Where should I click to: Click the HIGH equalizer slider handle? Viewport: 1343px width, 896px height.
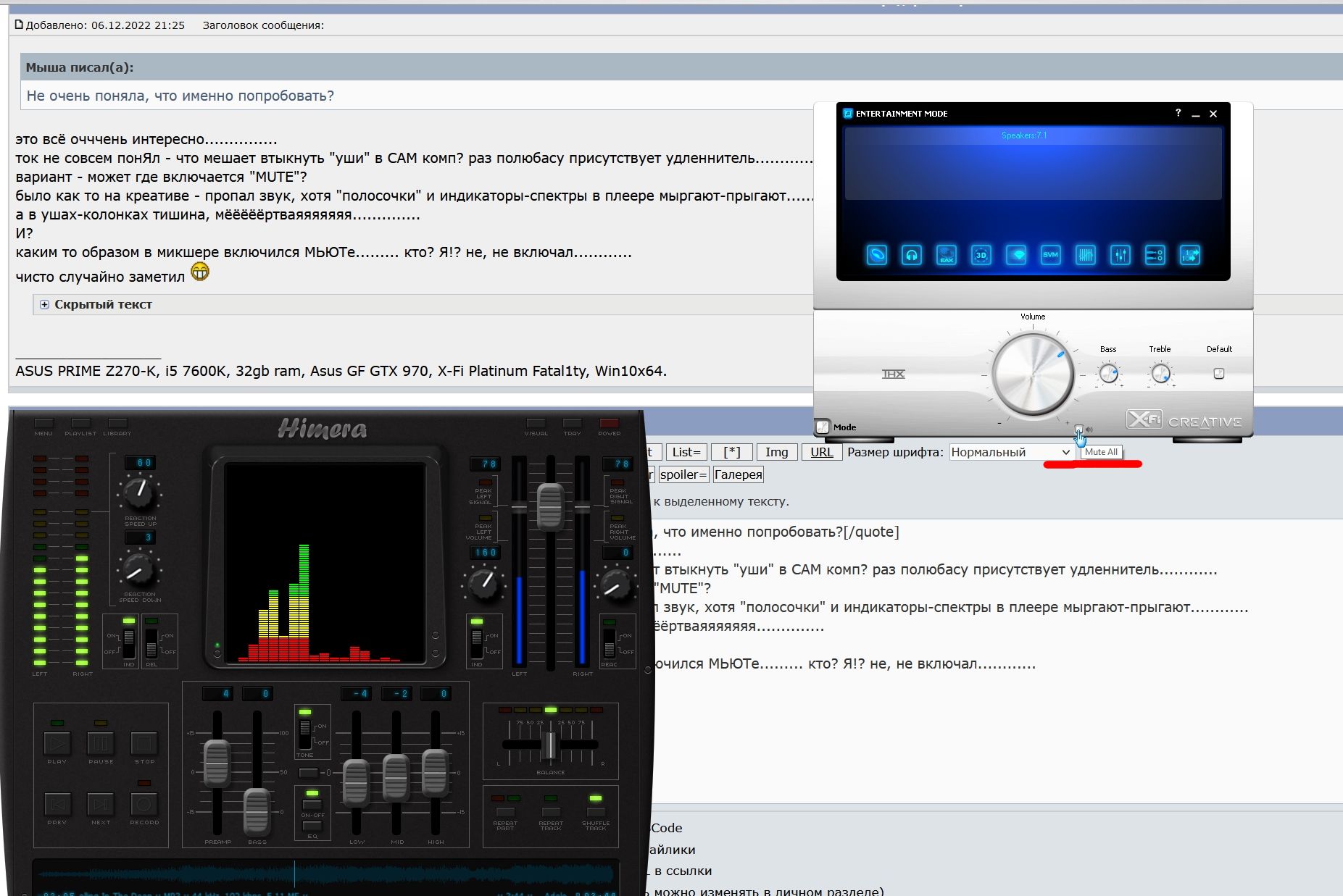pos(436,772)
